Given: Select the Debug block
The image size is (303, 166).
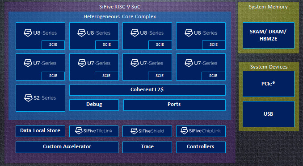Looking at the screenshot, I should (94, 105).
